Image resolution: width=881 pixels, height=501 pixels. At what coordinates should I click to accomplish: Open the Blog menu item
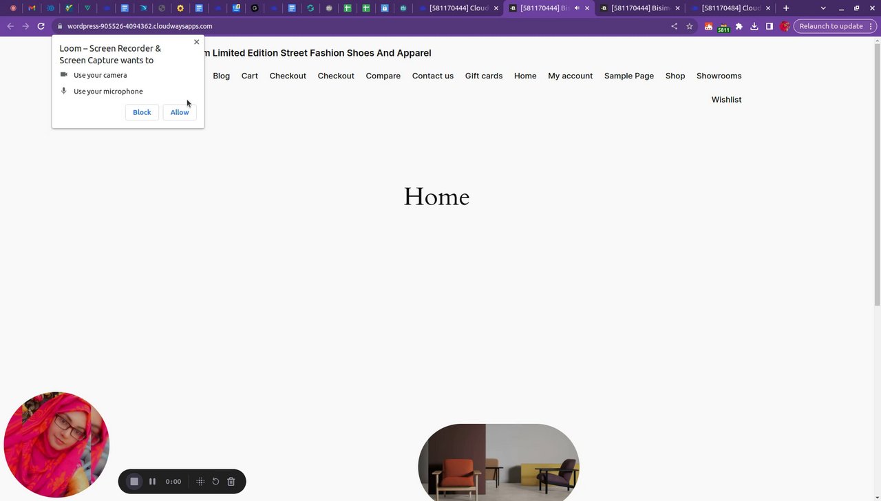click(222, 76)
